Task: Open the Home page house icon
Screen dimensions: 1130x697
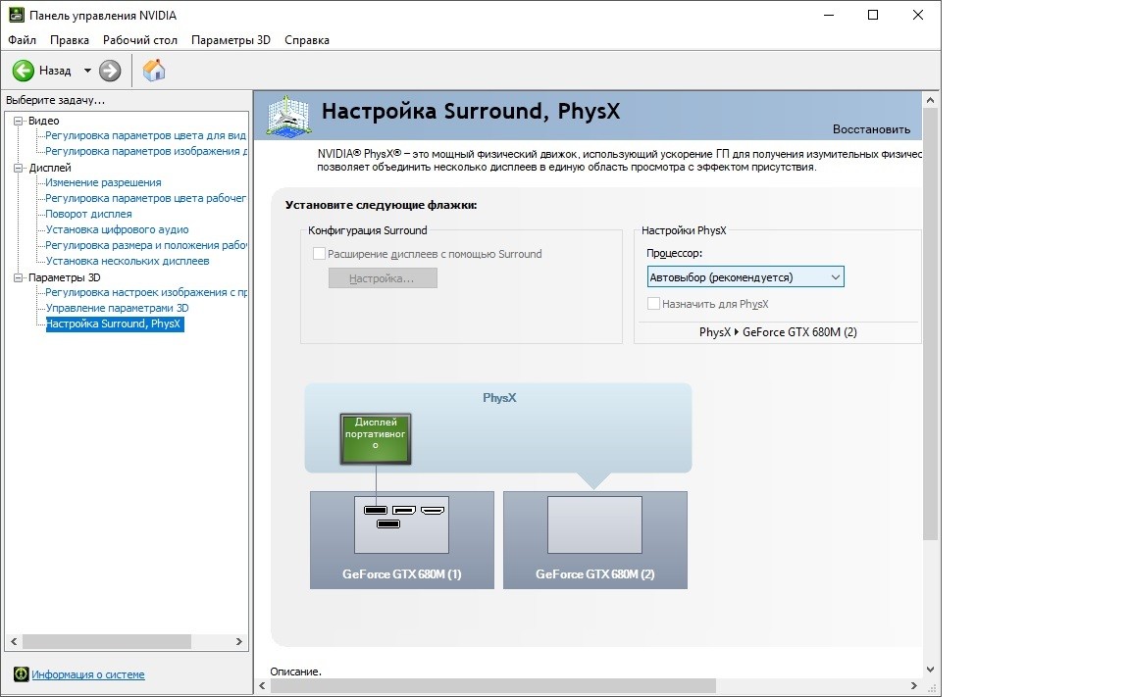Action: (x=153, y=70)
